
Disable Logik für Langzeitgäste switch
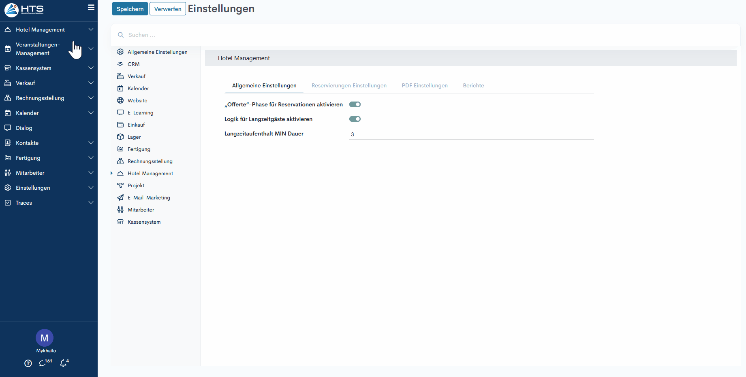355,119
